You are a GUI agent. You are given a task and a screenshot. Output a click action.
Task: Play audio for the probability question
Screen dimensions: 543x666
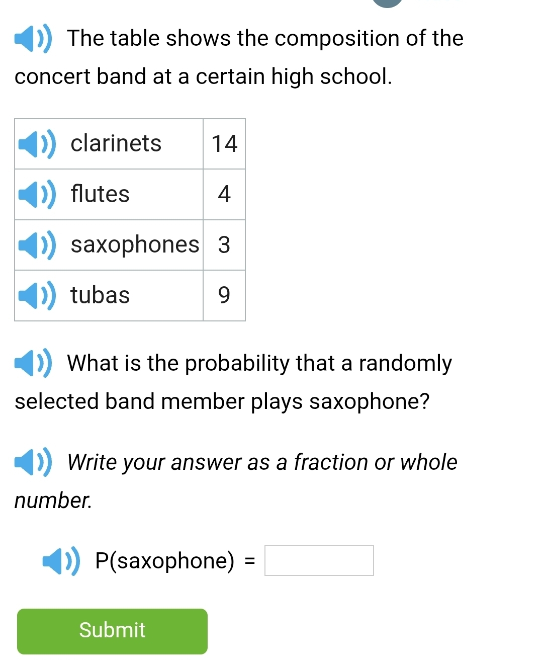33,363
